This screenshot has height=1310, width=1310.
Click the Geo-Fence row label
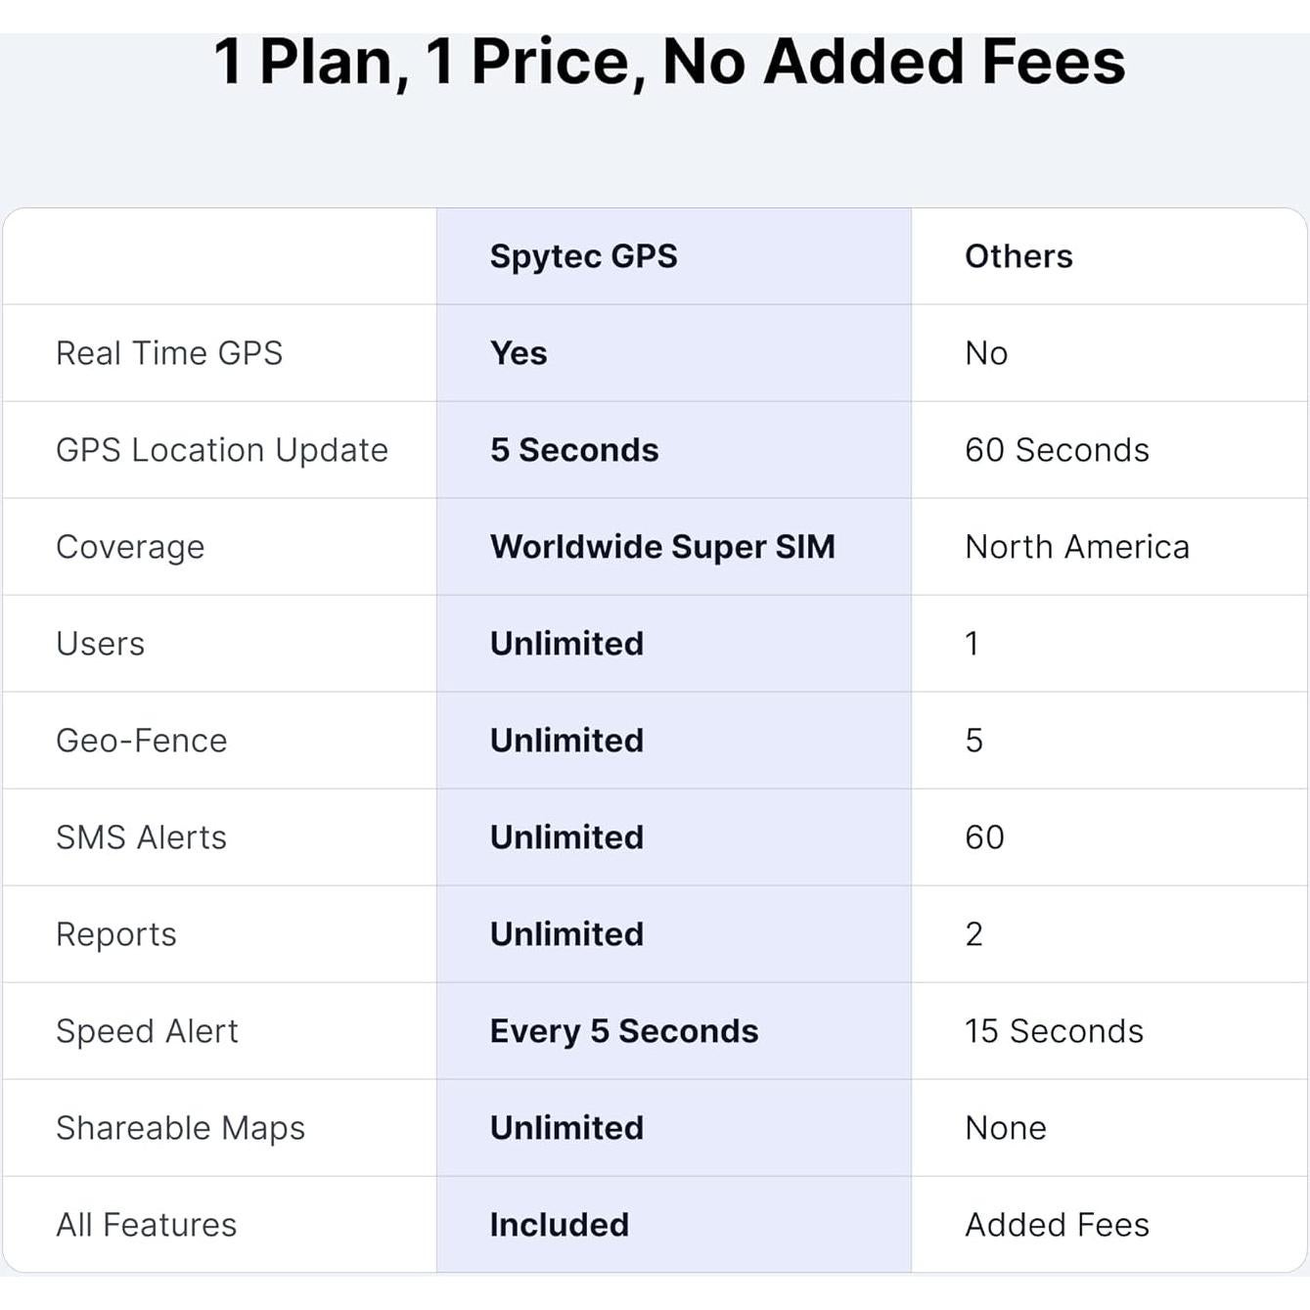[x=141, y=741]
